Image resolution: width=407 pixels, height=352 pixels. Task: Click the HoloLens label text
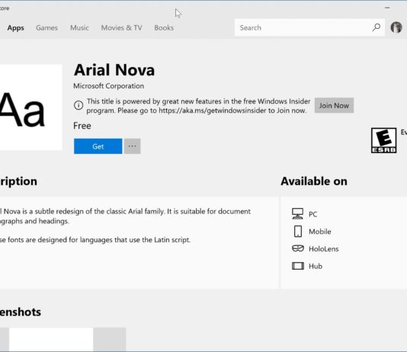coord(323,248)
